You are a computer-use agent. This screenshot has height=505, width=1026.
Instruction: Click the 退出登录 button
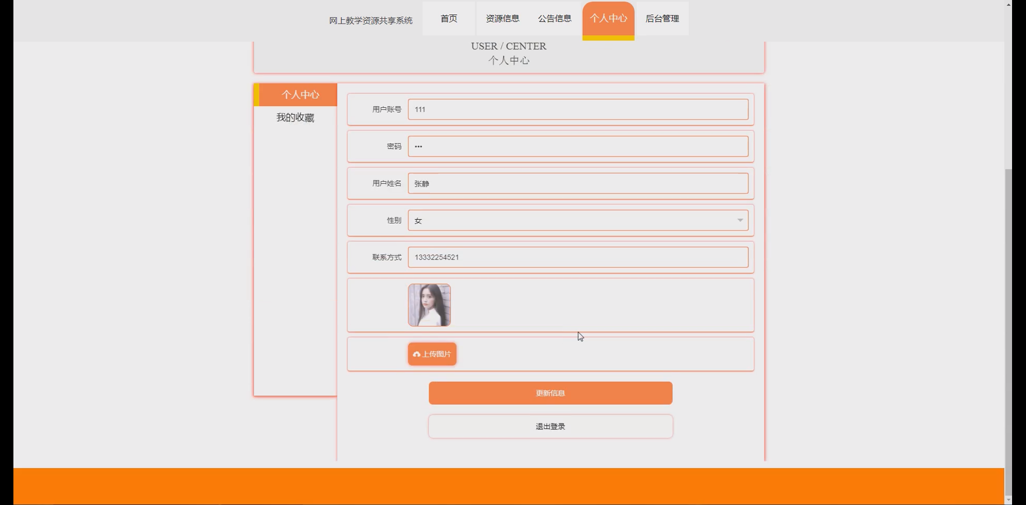coord(549,426)
